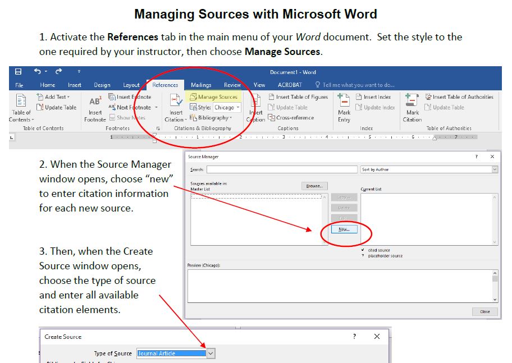This screenshot has width=512, height=363.
Task: Close the Create Source dialog with X
Action: 377,337
